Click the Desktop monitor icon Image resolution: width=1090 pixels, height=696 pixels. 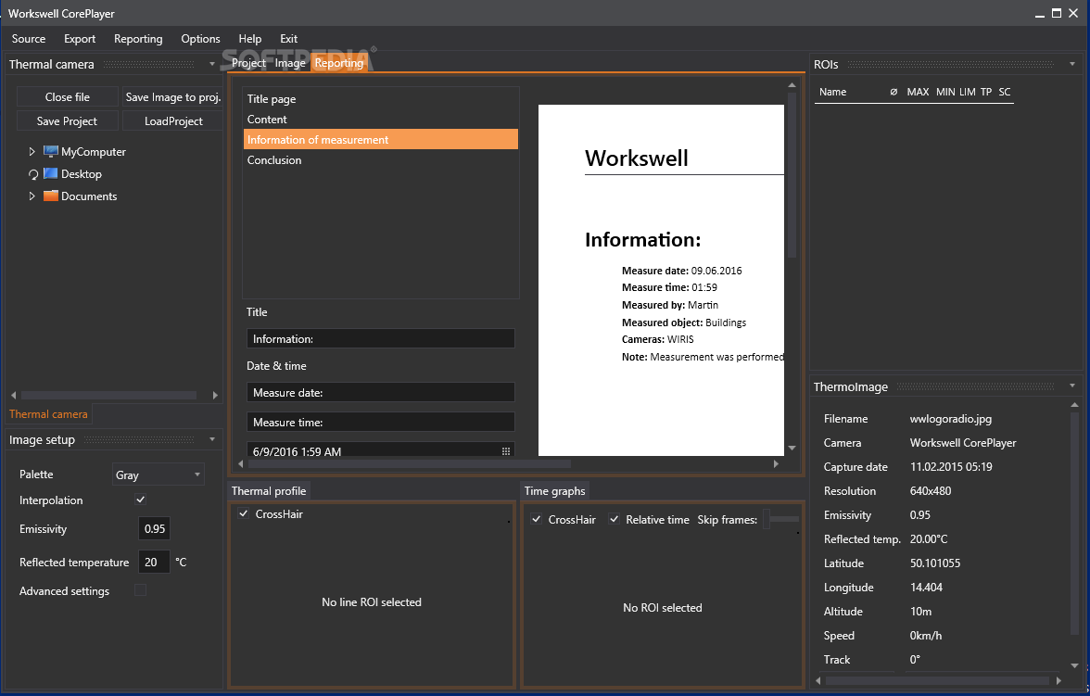click(50, 174)
